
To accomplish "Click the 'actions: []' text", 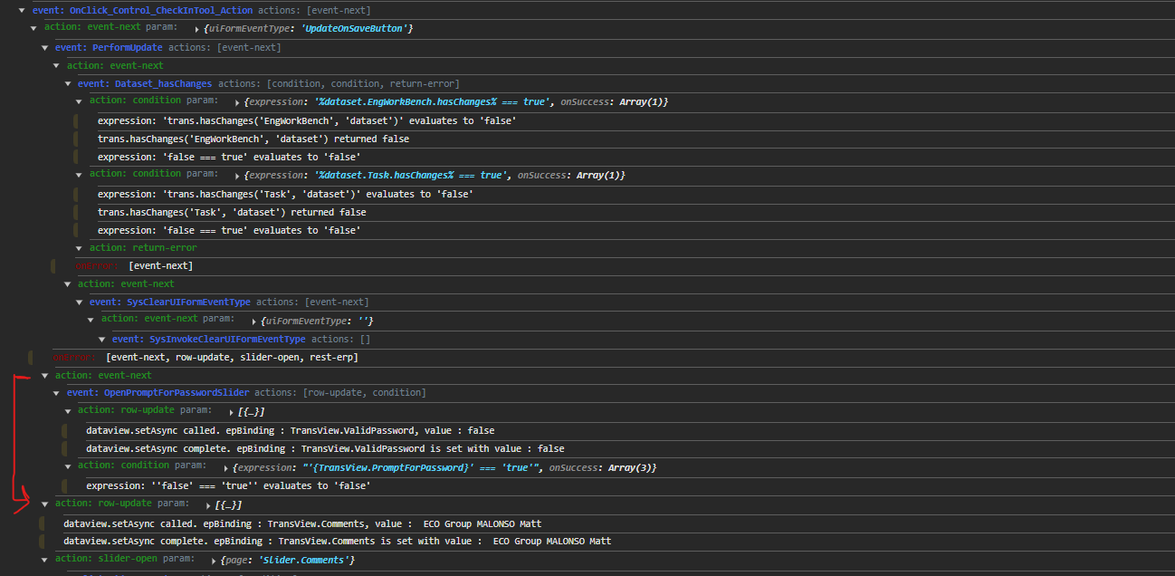I will click(341, 340).
